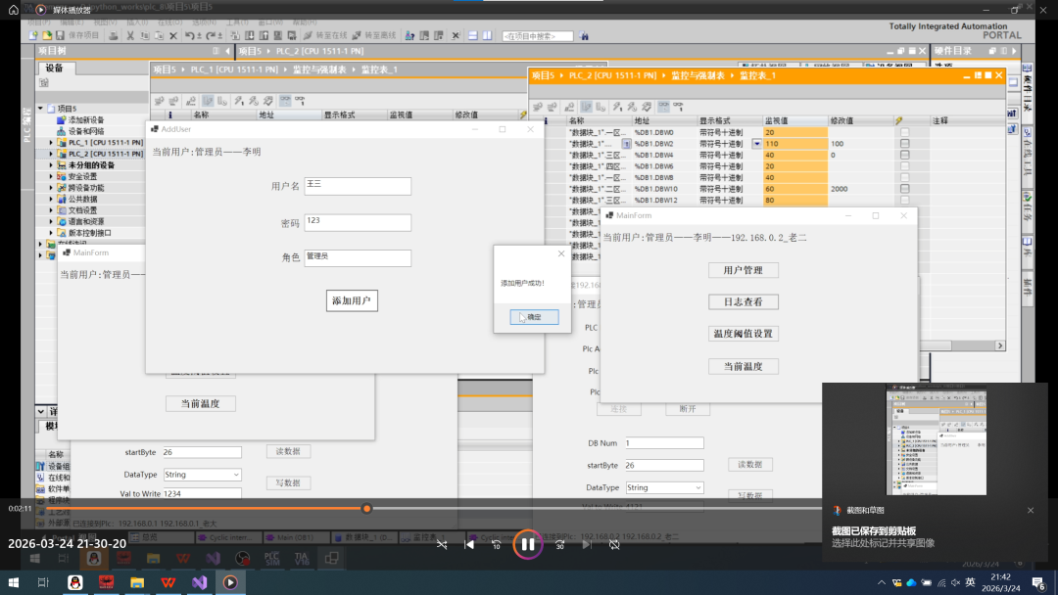Expand the 公共数据 tree node
Screen dimensions: 1058x595
click(x=51, y=199)
